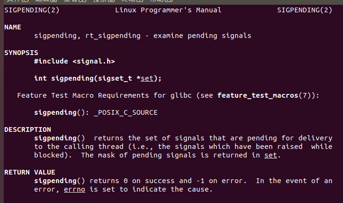
Task: Click the _POSIX_C_SOURCE macro text
Action: coord(126,112)
